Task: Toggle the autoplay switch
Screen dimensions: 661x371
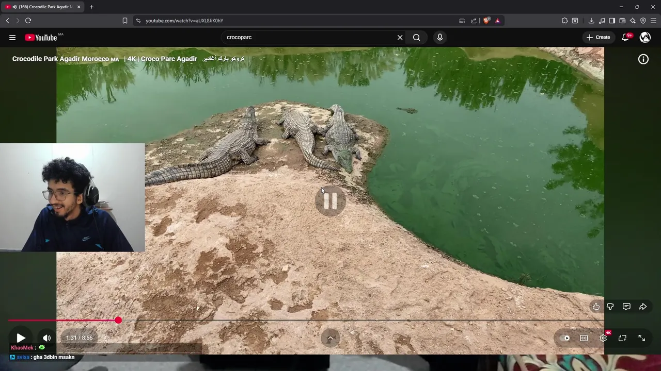Action: click(x=565, y=338)
